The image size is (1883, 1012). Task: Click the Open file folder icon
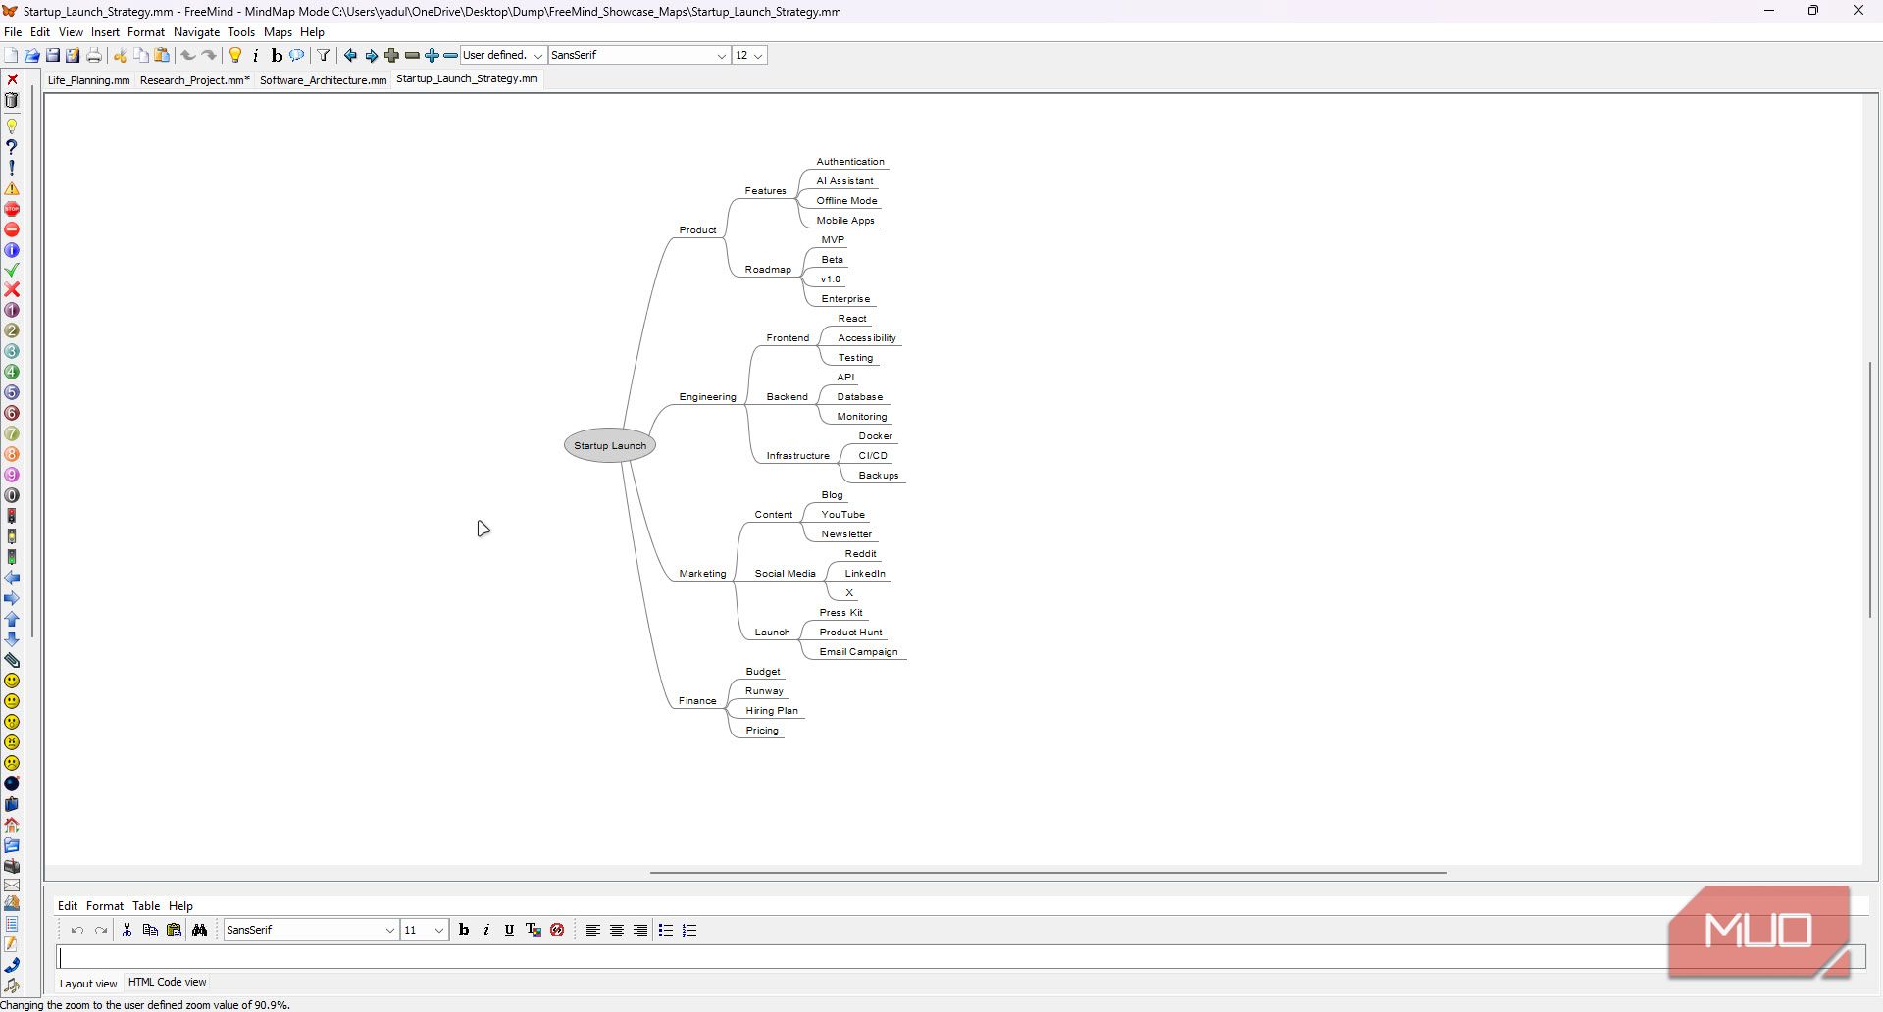click(x=31, y=56)
